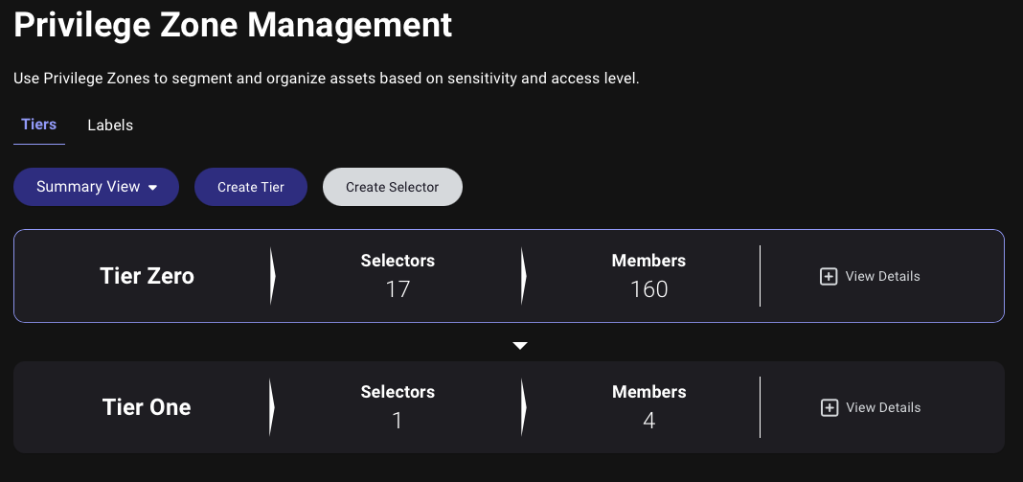Select the Tier One card title

(147, 407)
